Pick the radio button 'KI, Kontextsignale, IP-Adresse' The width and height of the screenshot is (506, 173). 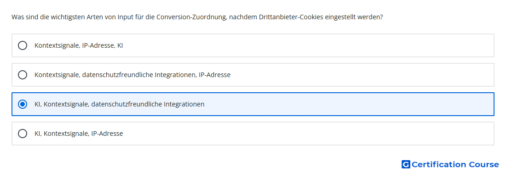click(x=23, y=134)
